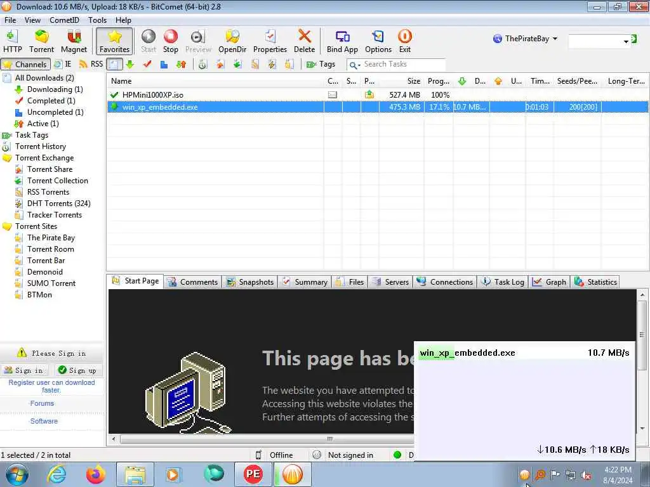Open Torrent History in sidebar
The height and width of the screenshot is (487, 650).
(x=40, y=146)
